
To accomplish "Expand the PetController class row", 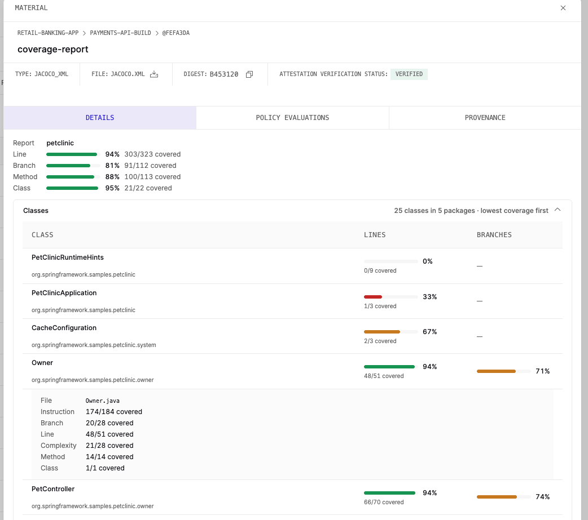I will pyautogui.click(x=292, y=497).
